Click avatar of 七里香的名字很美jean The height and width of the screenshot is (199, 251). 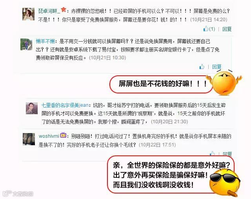(32, 108)
